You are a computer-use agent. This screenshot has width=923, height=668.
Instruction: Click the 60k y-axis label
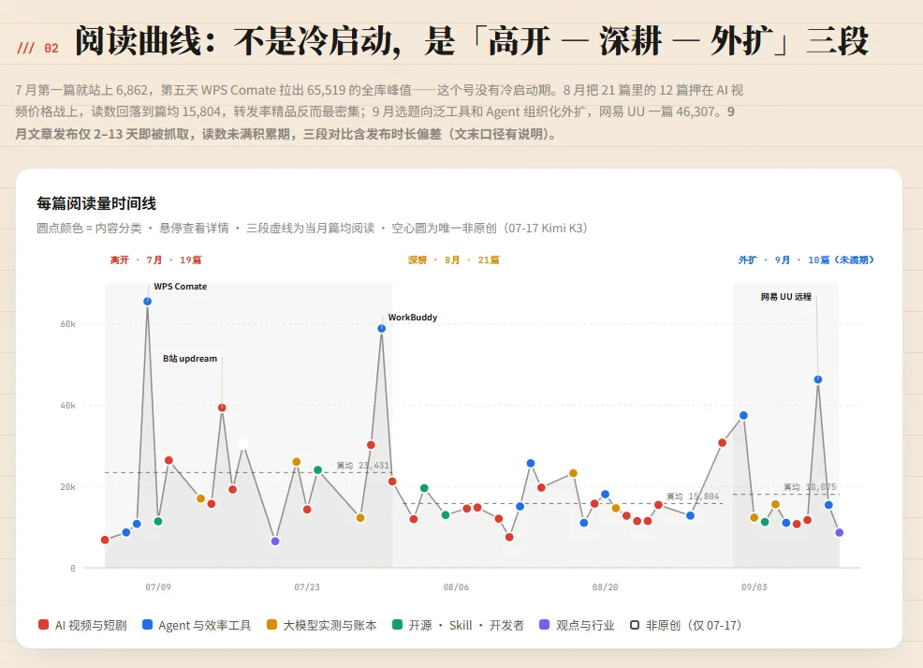67,324
